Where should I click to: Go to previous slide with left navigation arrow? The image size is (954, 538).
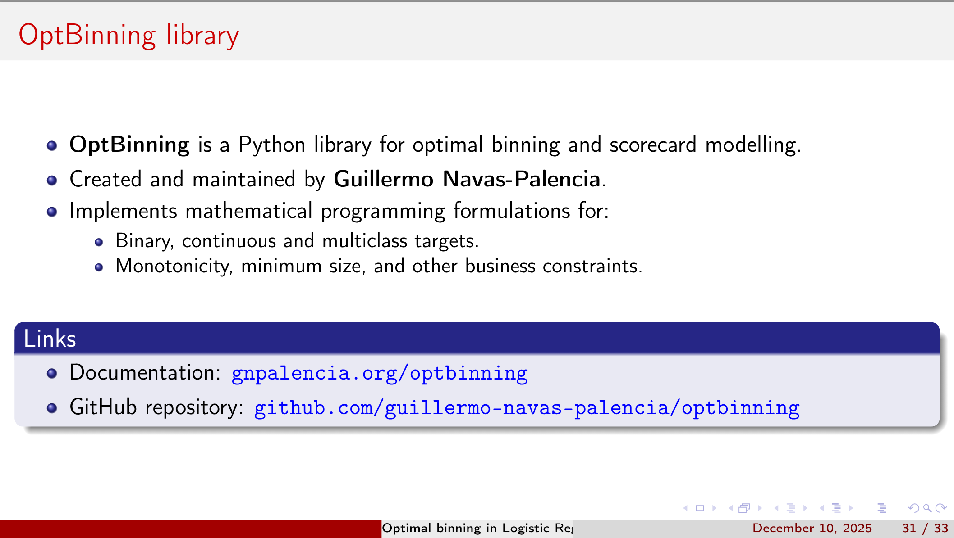[x=685, y=508]
